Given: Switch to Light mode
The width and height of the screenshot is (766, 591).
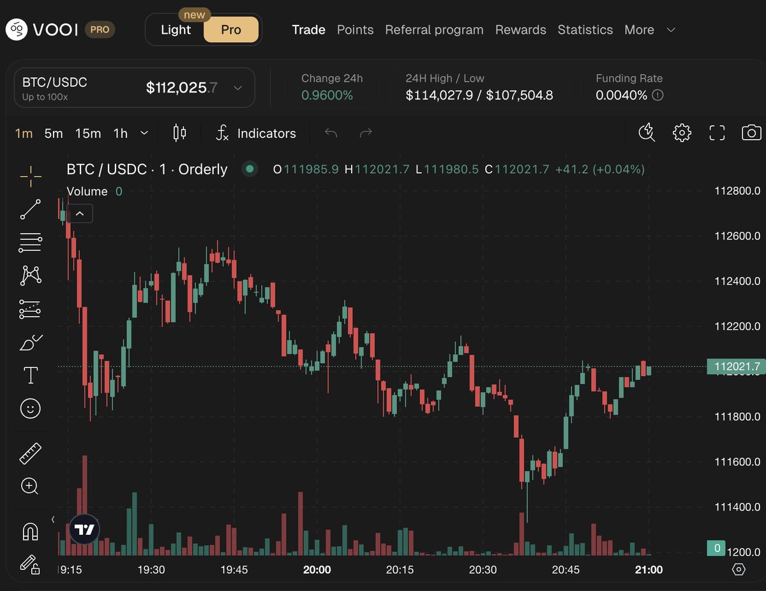Looking at the screenshot, I should pyautogui.click(x=176, y=29).
